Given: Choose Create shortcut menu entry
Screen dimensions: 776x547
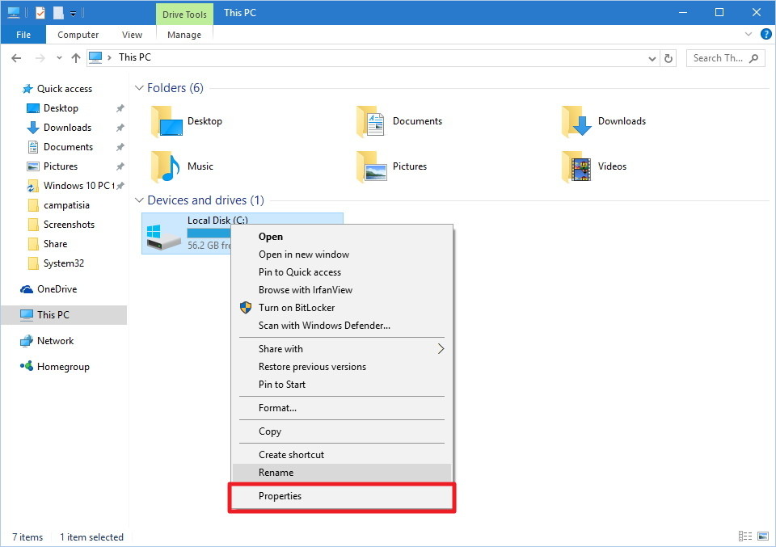Looking at the screenshot, I should 341,455.
